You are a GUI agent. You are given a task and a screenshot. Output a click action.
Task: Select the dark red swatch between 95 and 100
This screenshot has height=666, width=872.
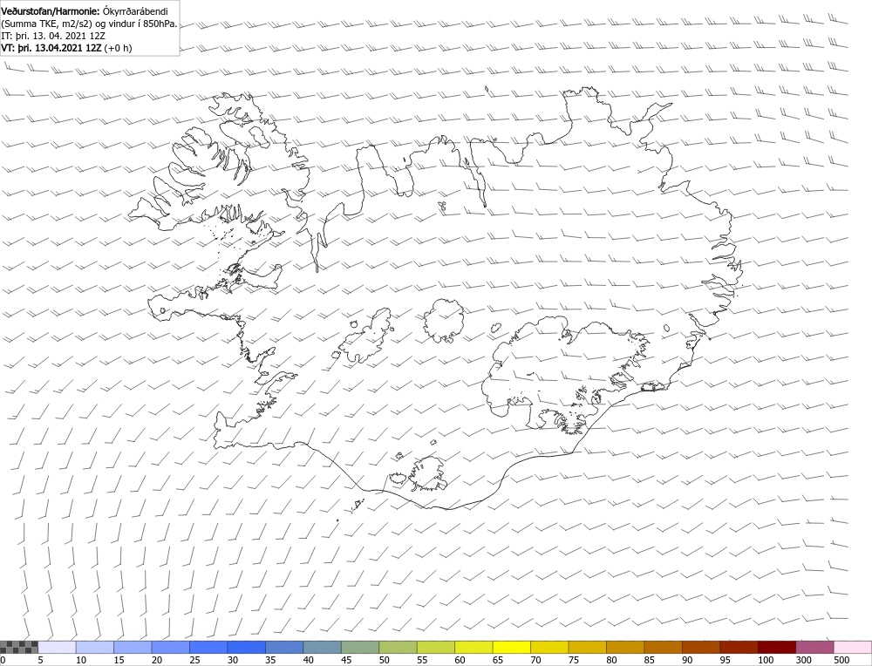tap(739, 647)
